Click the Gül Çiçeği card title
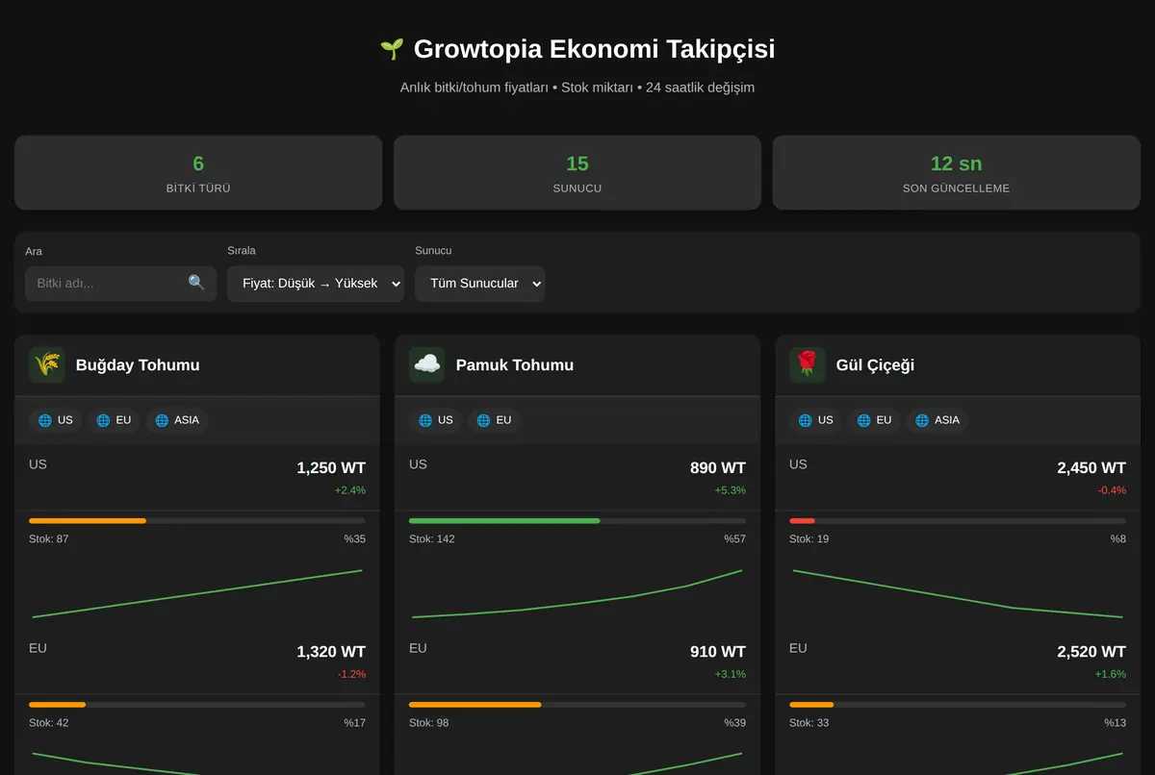Viewport: 1155px width, 775px height. click(x=876, y=365)
